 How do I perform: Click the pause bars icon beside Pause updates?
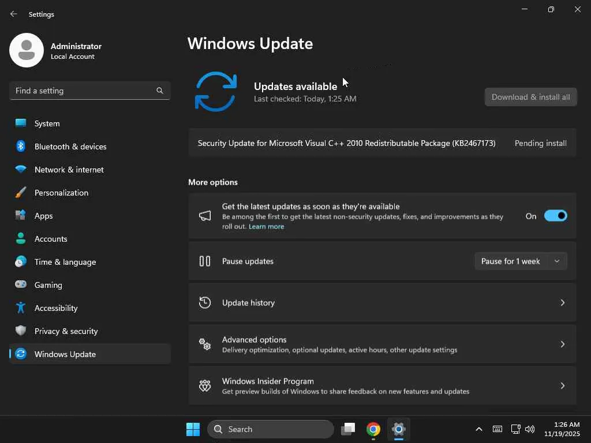tap(205, 261)
